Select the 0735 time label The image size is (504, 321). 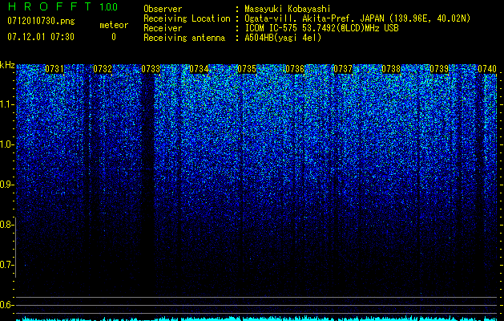pyautogui.click(x=247, y=69)
